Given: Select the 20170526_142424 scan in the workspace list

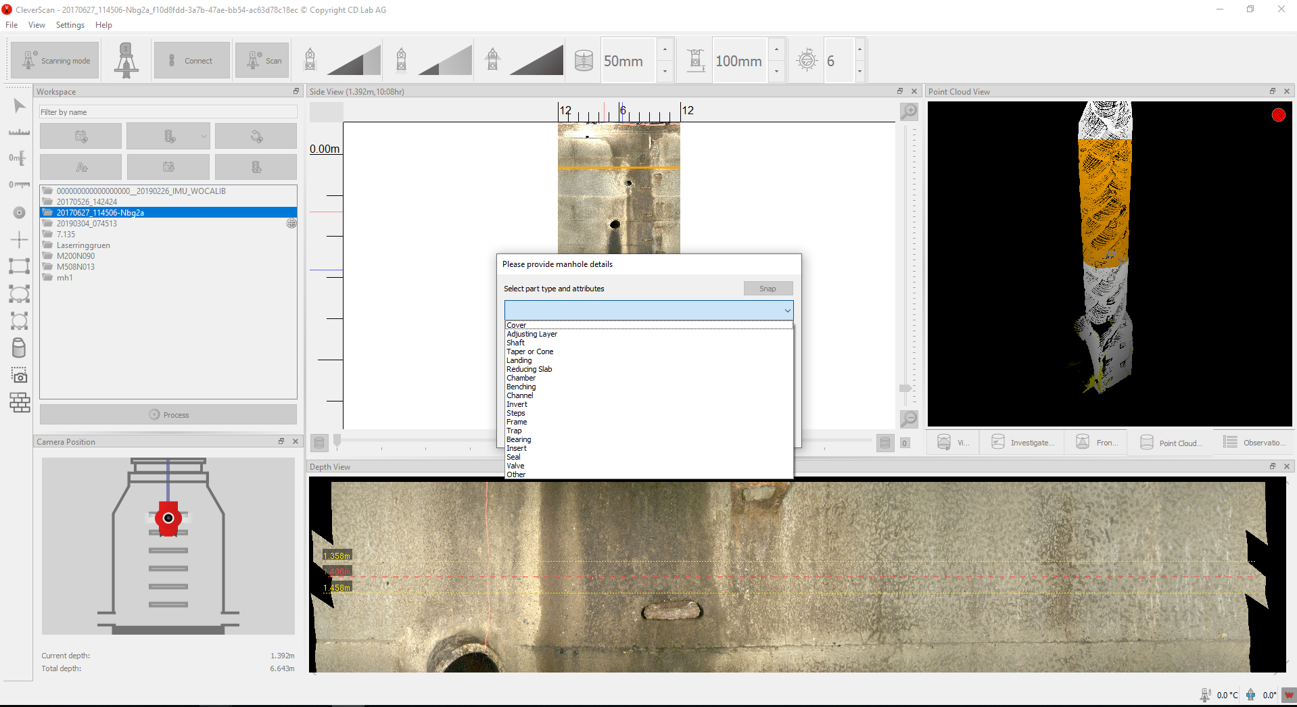Looking at the screenshot, I should [x=87, y=201].
